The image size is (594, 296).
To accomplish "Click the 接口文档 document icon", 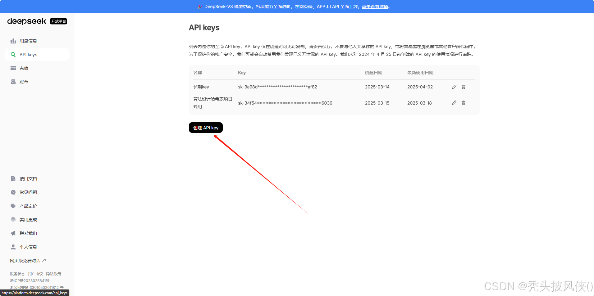I will pos(13,179).
